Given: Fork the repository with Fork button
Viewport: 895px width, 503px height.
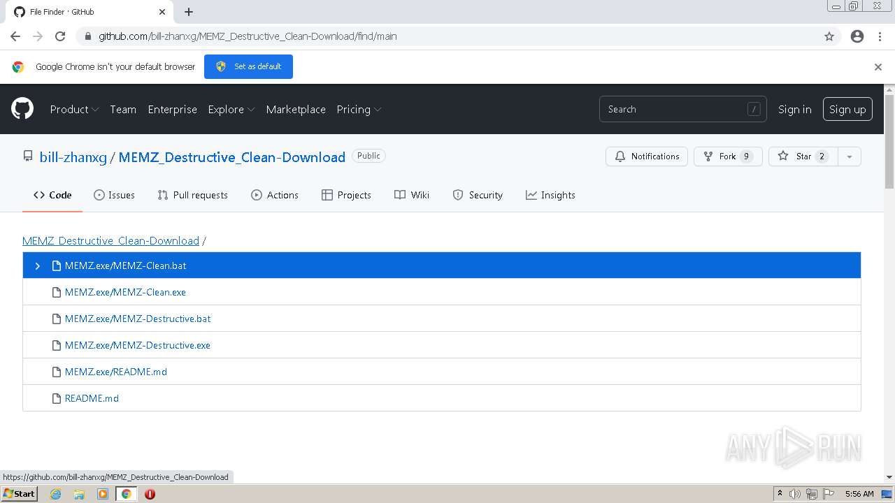Looking at the screenshot, I should click(728, 156).
